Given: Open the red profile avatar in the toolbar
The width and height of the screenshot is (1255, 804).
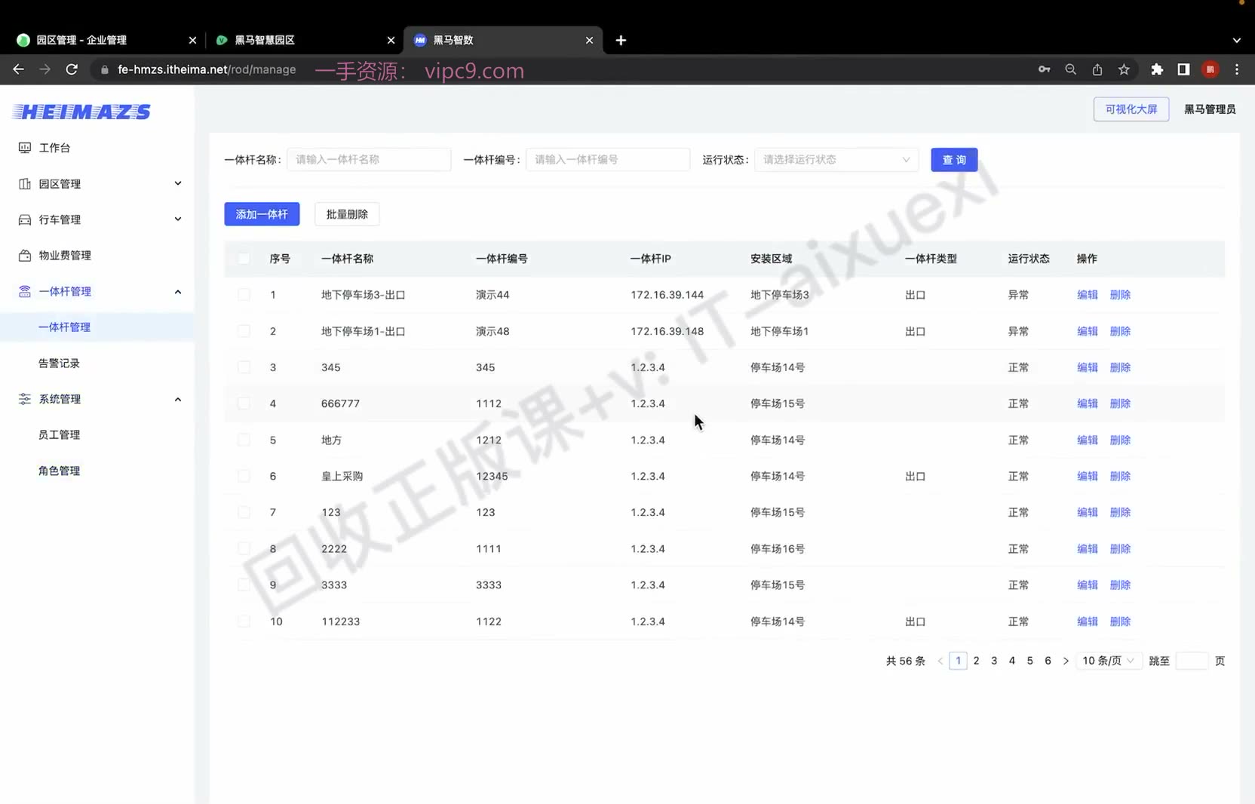Looking at the screenshot, I should point(1211,69).
